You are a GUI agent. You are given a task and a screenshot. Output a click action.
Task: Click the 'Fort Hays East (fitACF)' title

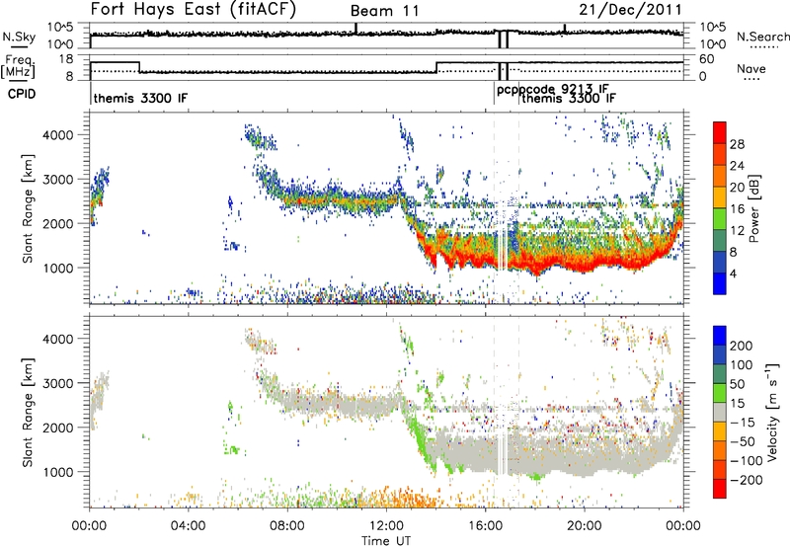point(194,10)
